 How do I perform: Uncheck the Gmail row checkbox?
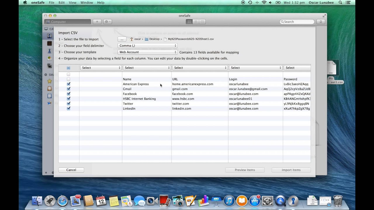pyautogui.click(x=68, y=89)
